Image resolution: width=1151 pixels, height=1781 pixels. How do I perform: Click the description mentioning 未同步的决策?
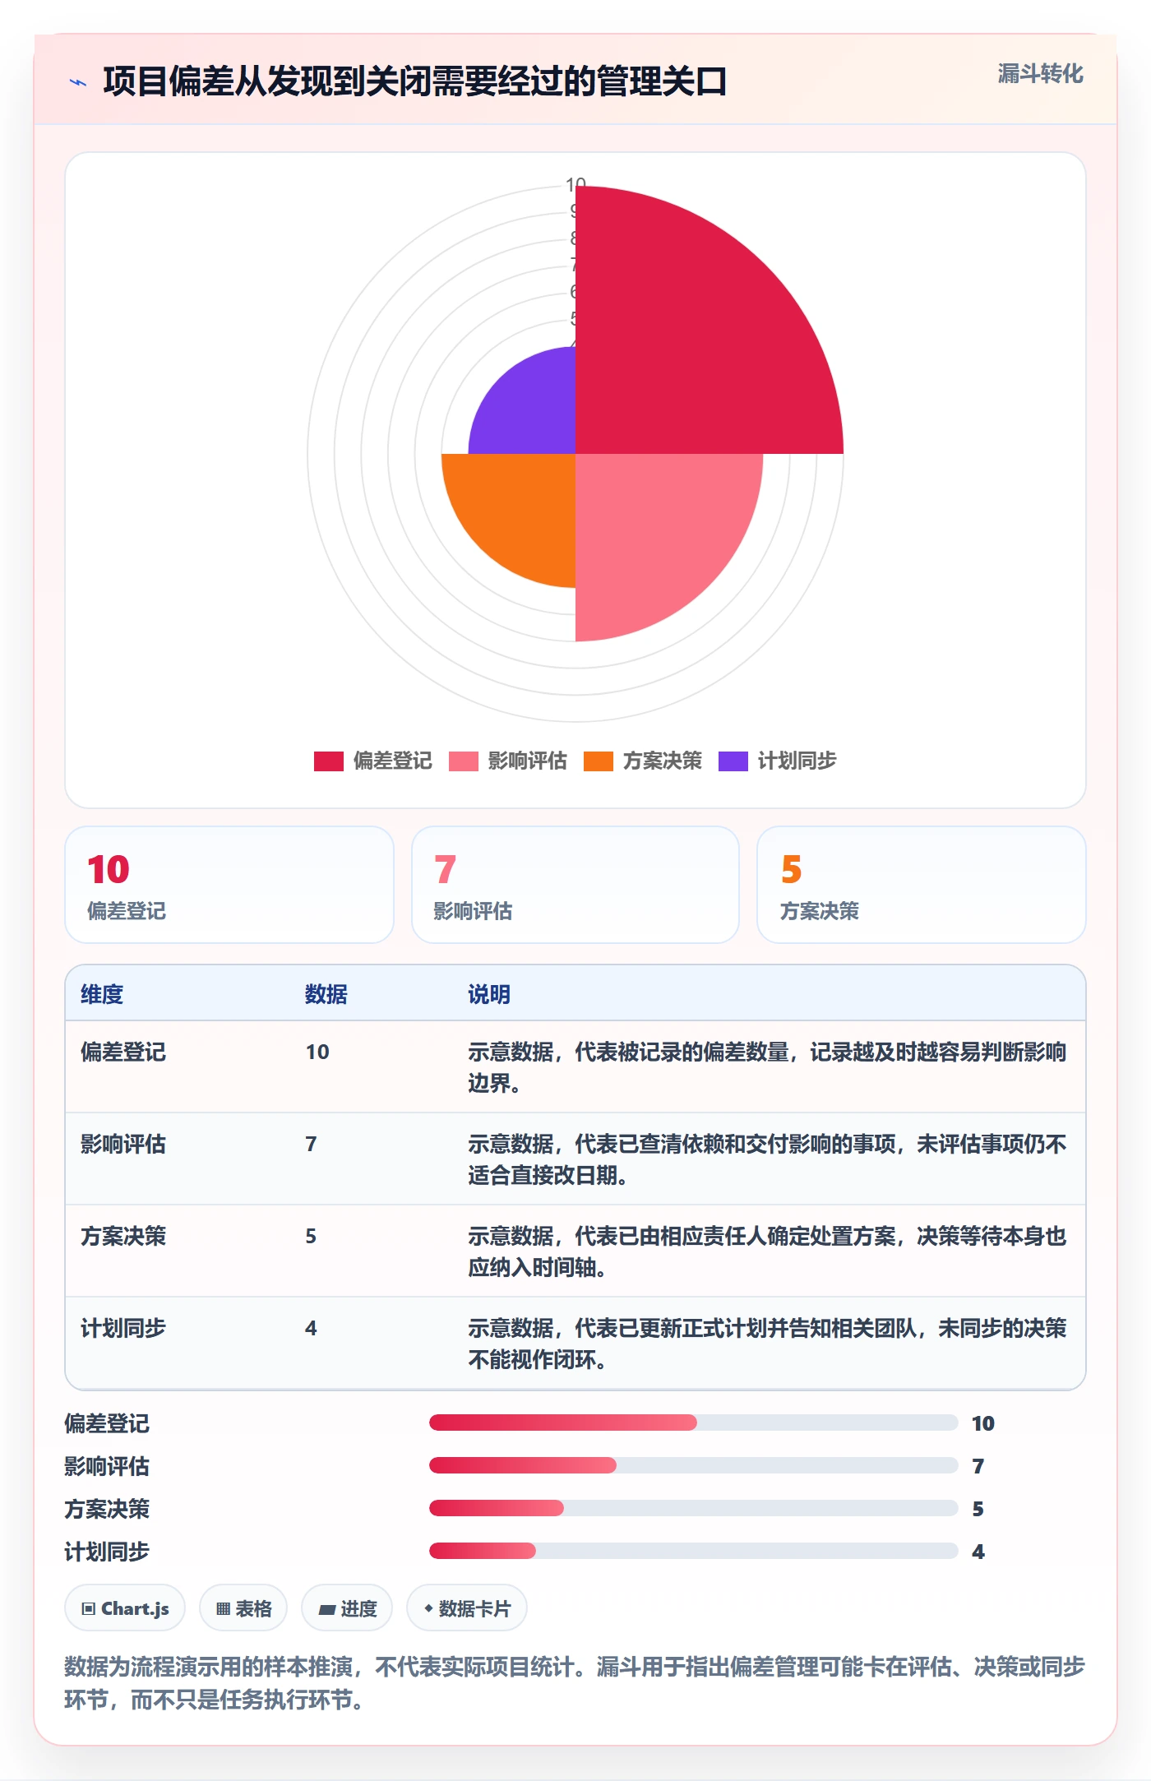[767, 1344]
